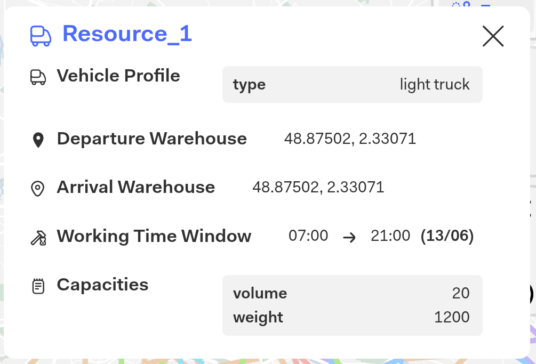
Task: Click the notepad icon for Capacities
Action: pos(38,286)
